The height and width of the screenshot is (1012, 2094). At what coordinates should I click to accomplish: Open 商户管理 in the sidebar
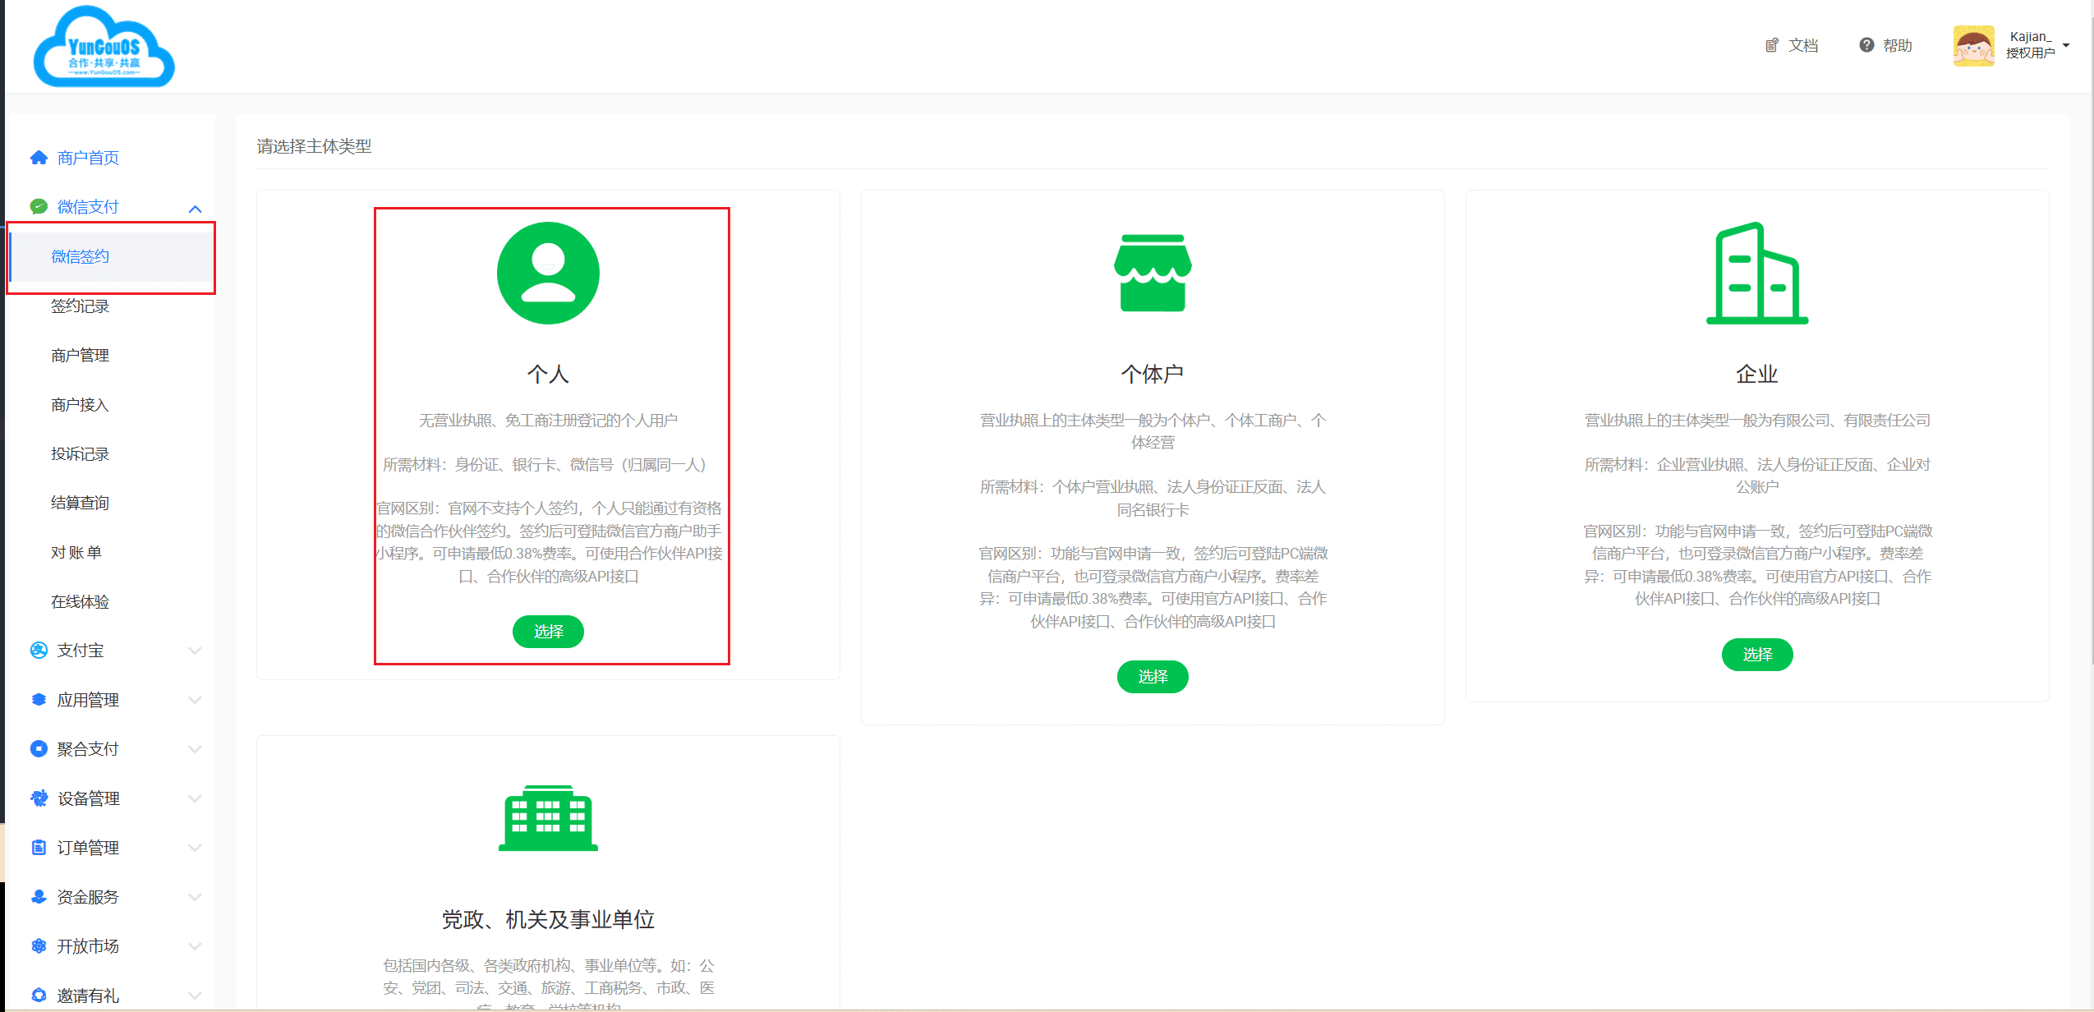(x=80, y=356)
